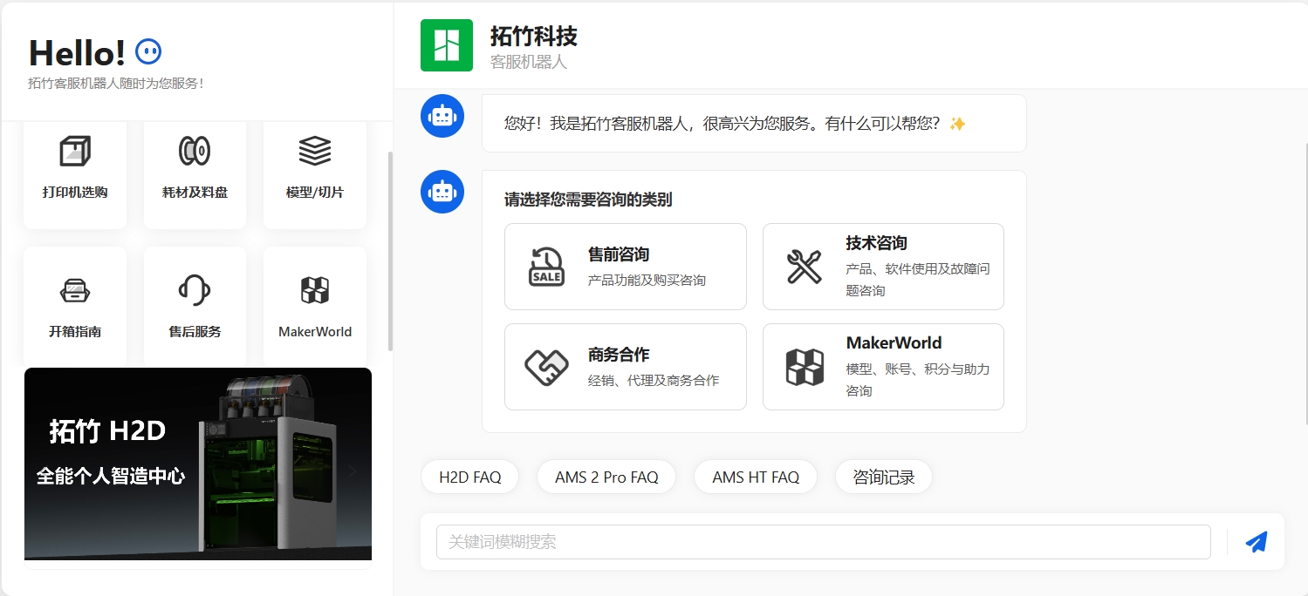Click the 模型/切片 label
Image resolution: width=1308 pixels, height=596 pixels.
[315, 192]
